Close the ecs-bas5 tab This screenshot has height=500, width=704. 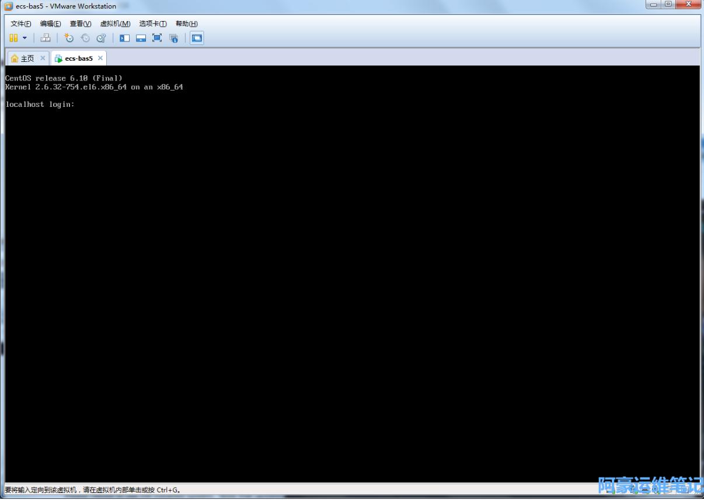click(100, 58)
